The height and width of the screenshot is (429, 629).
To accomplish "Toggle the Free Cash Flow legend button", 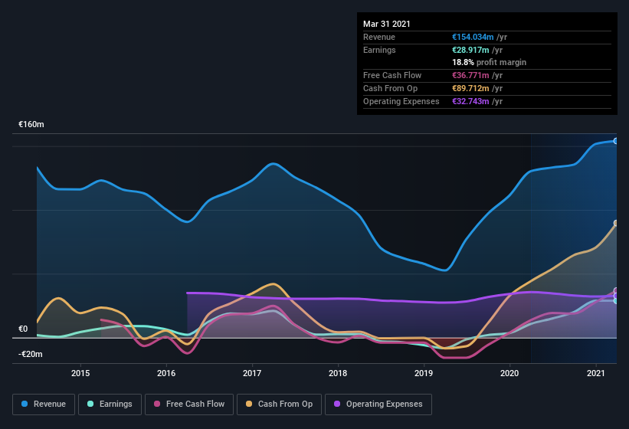I will [189, 404].
